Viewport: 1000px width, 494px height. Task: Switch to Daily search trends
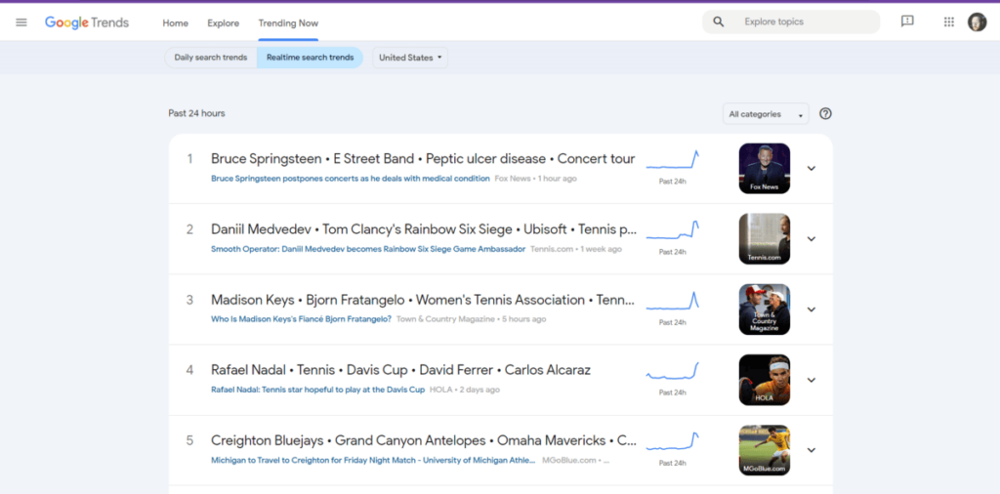211,58
